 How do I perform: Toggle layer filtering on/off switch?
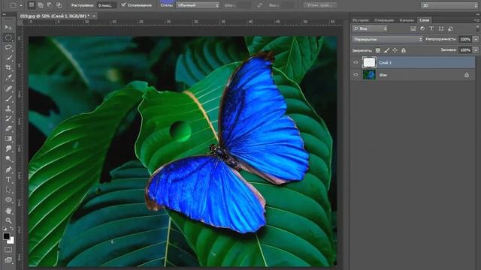point(478,28)
